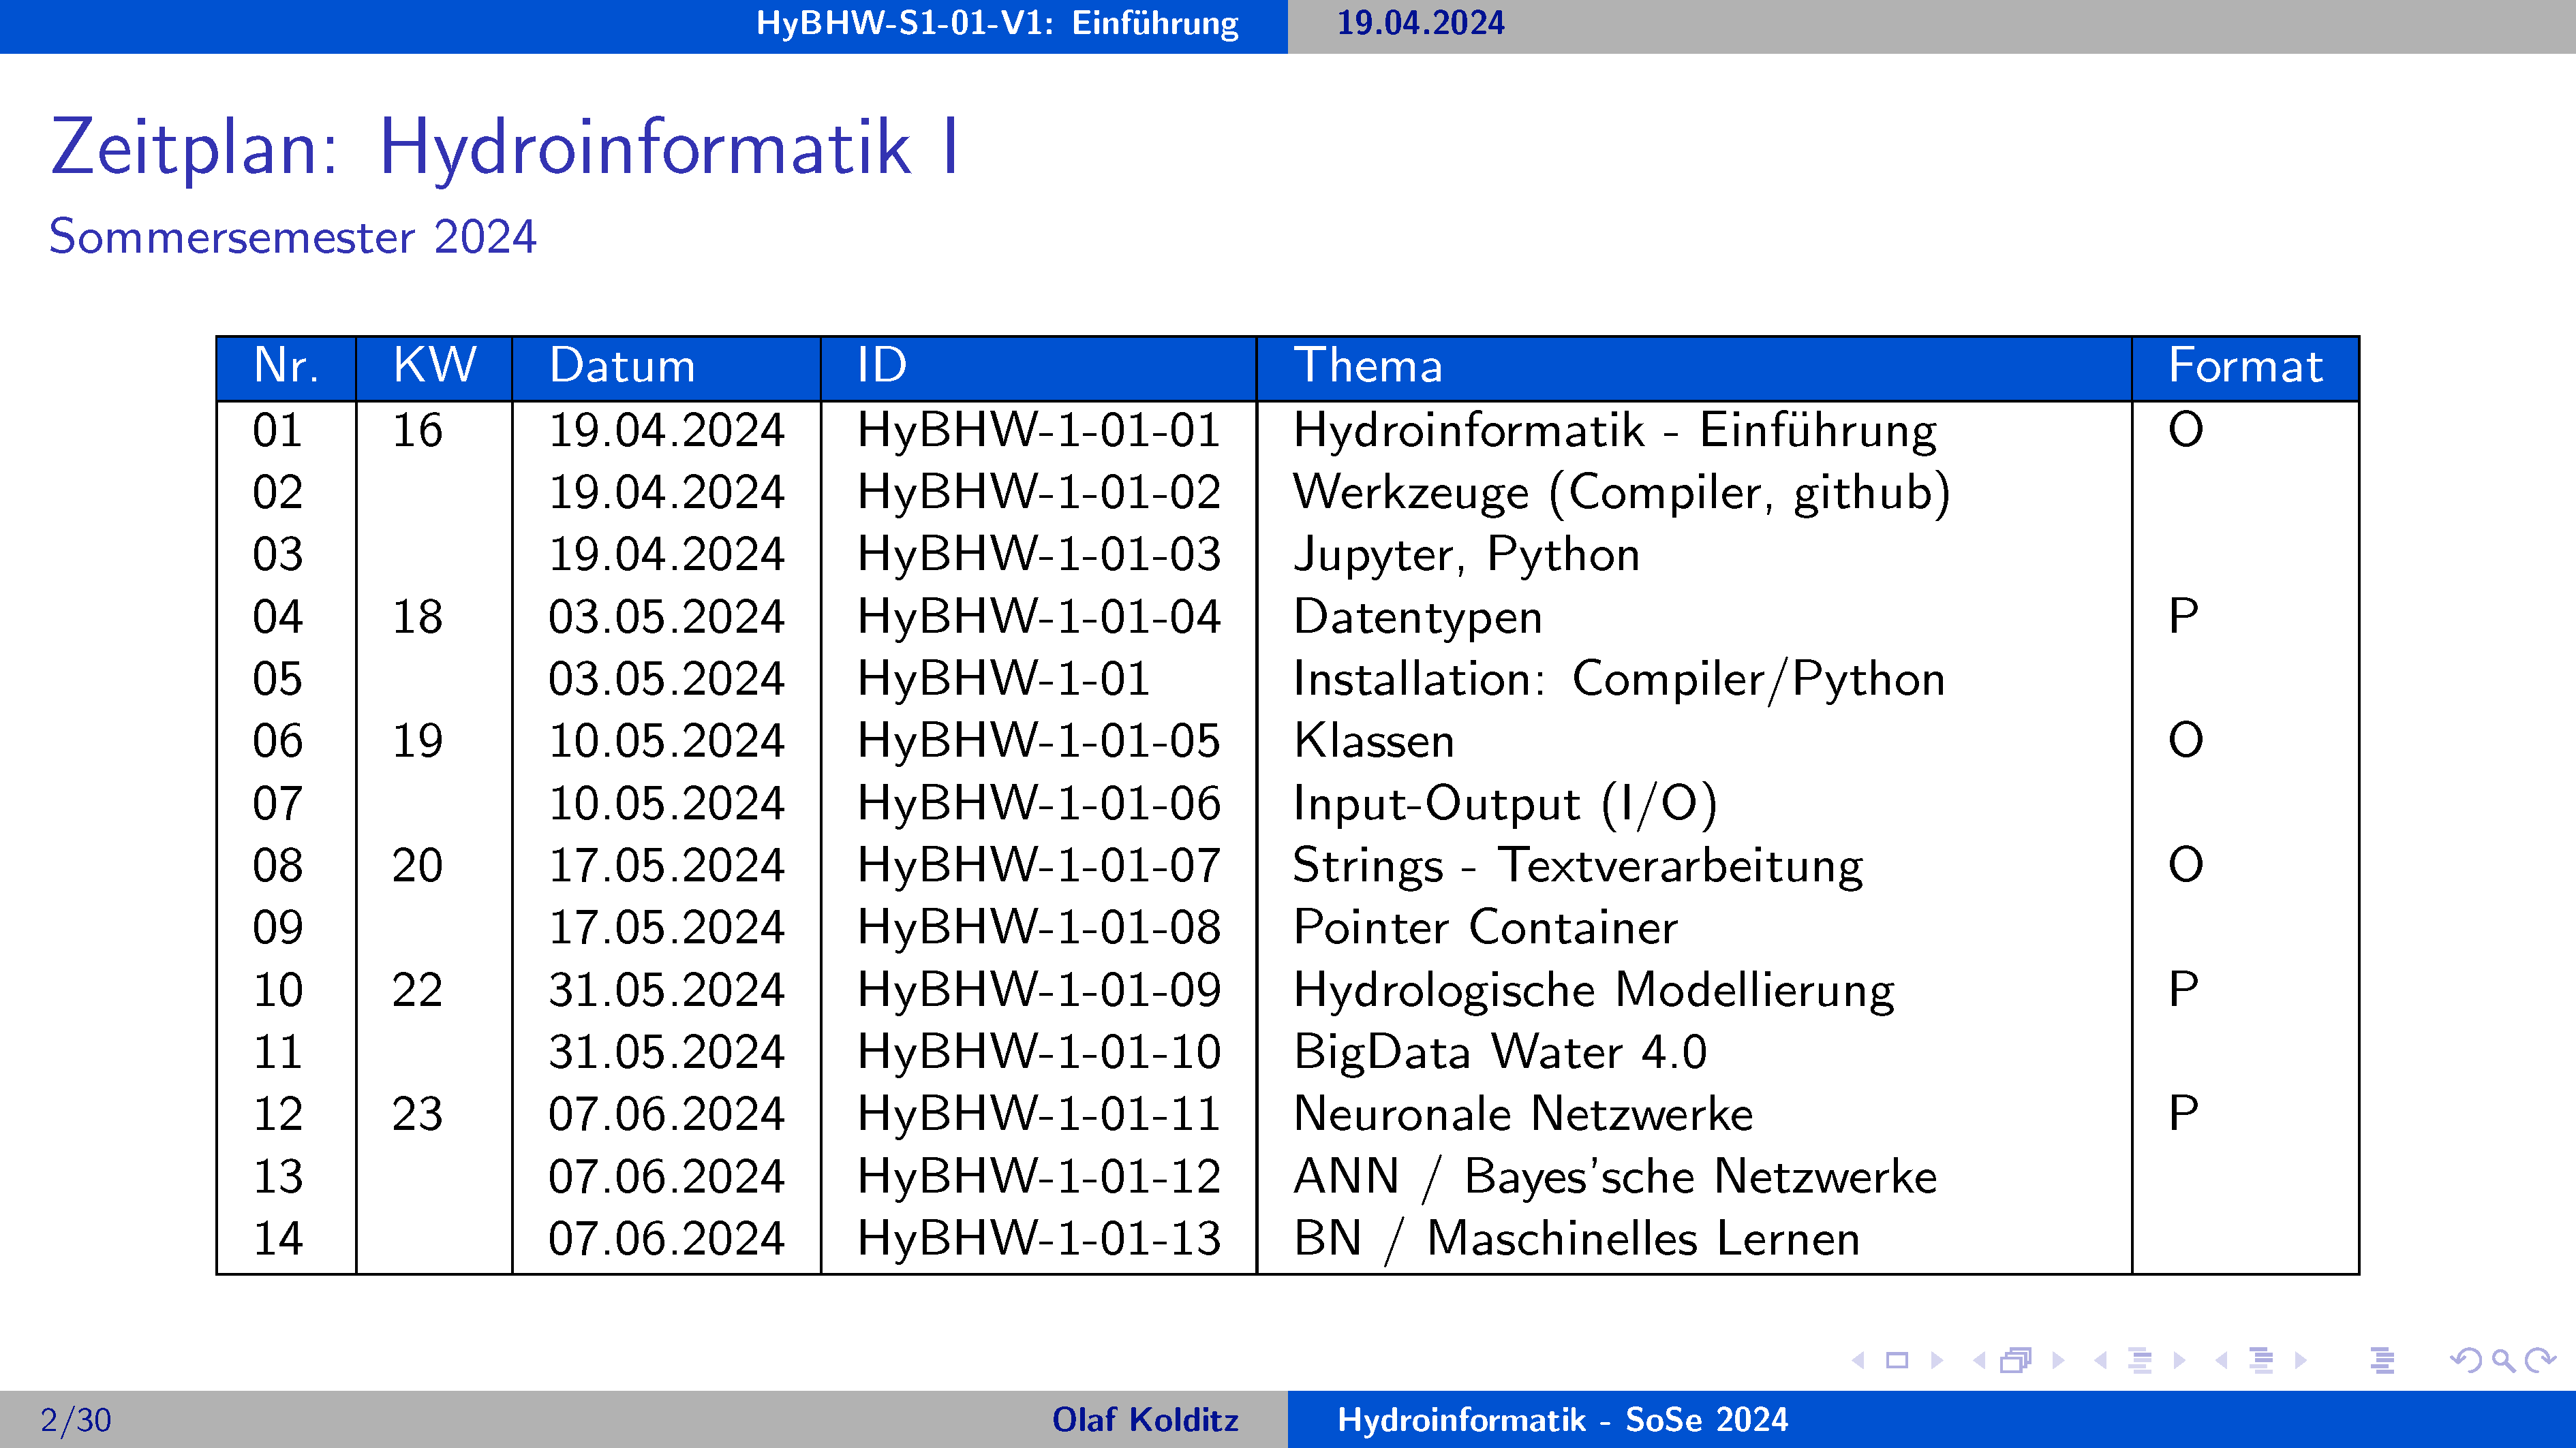Click the subsection list navigation icon
Screen dimensions: 2576x1448
[x=2140, y=1360]
